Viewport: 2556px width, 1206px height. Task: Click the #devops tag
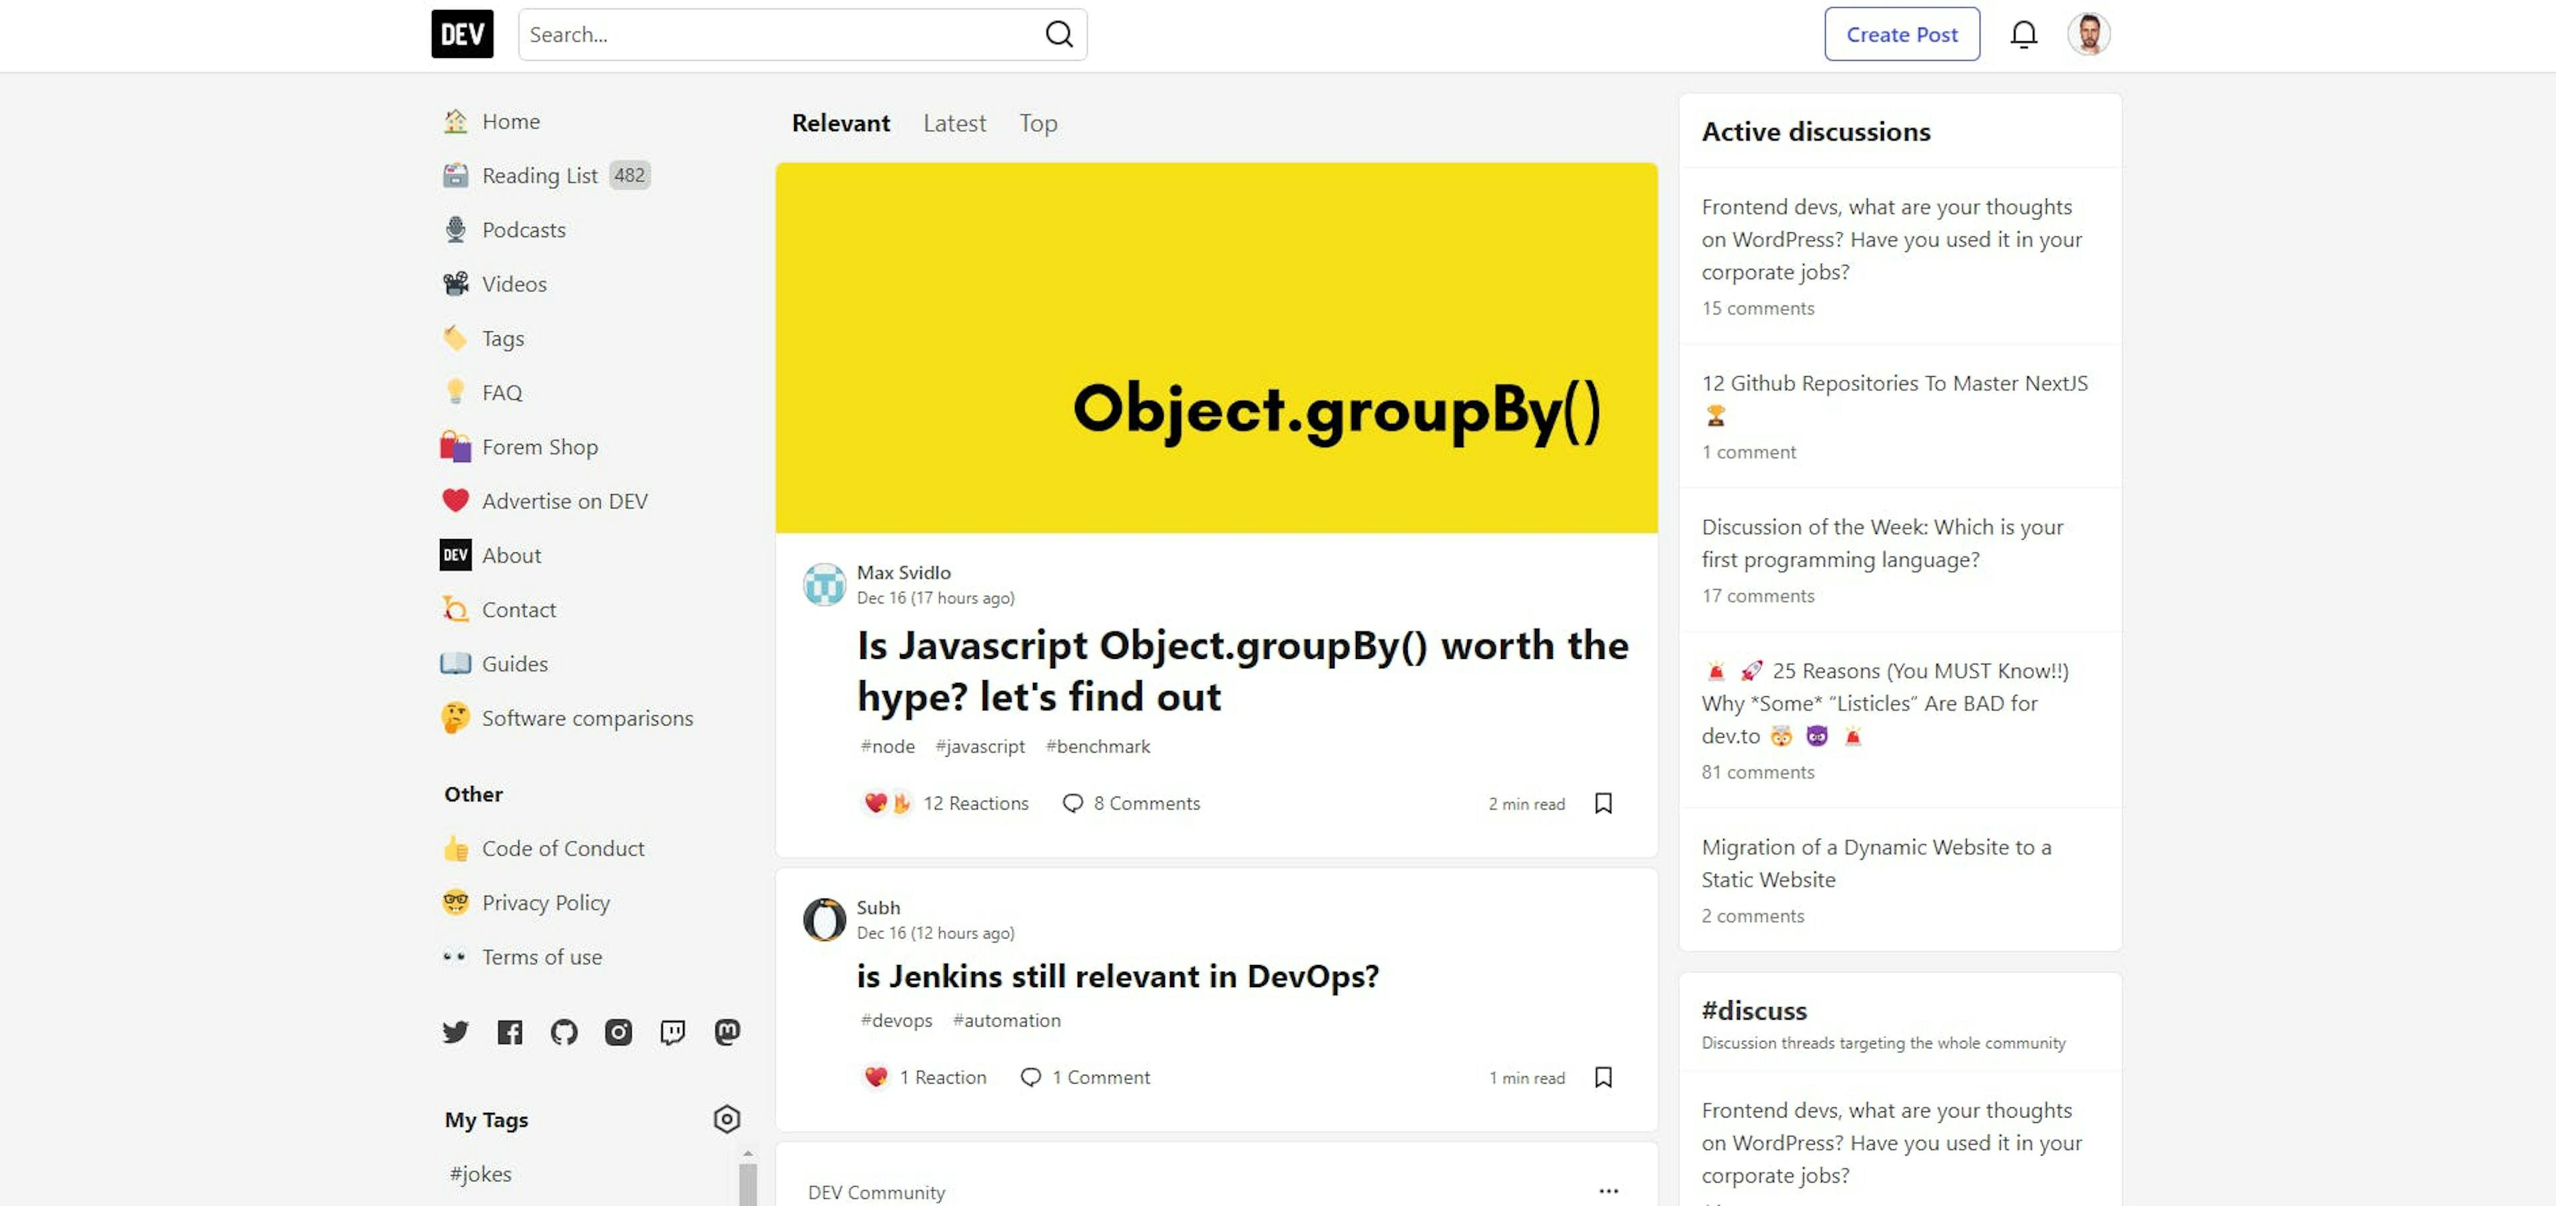(896, 1020)
